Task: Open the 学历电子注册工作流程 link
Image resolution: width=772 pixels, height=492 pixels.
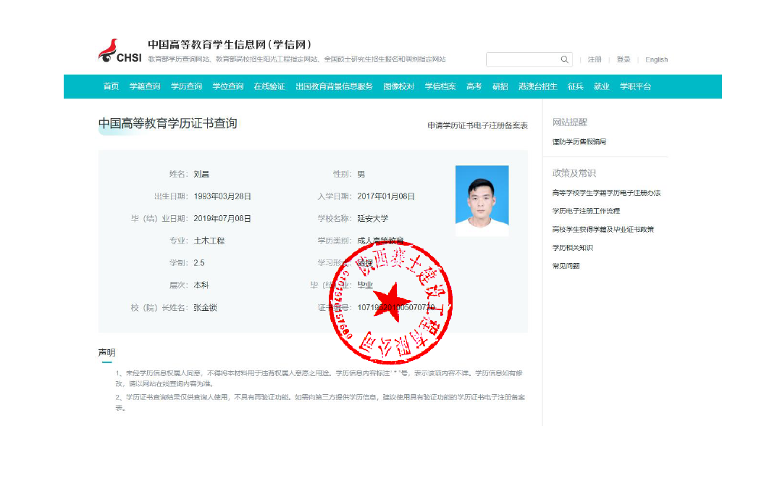Action: pos(586,211)
